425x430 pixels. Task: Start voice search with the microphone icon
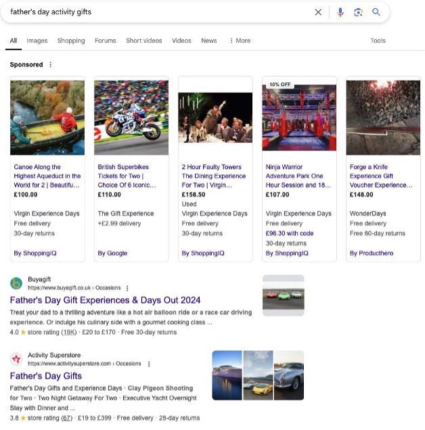(x=340, y=12)
